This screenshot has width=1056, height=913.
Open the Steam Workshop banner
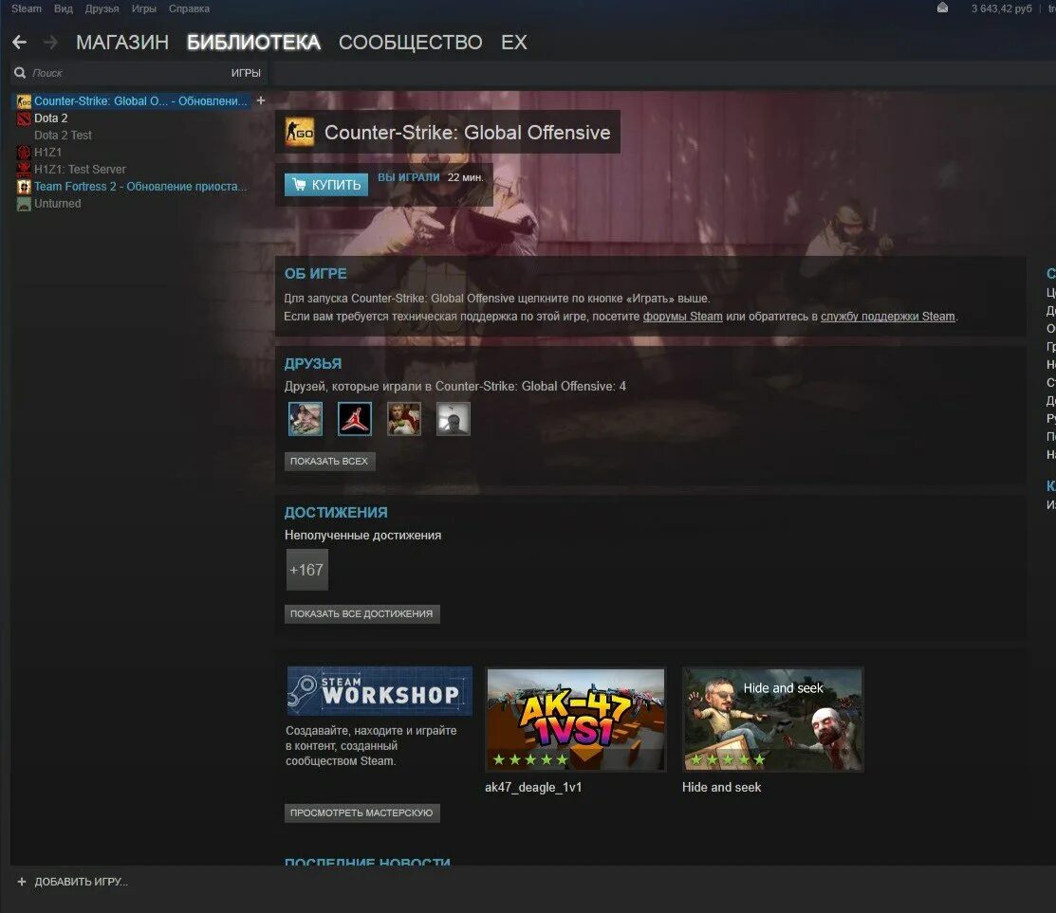[x=380, y=691]
